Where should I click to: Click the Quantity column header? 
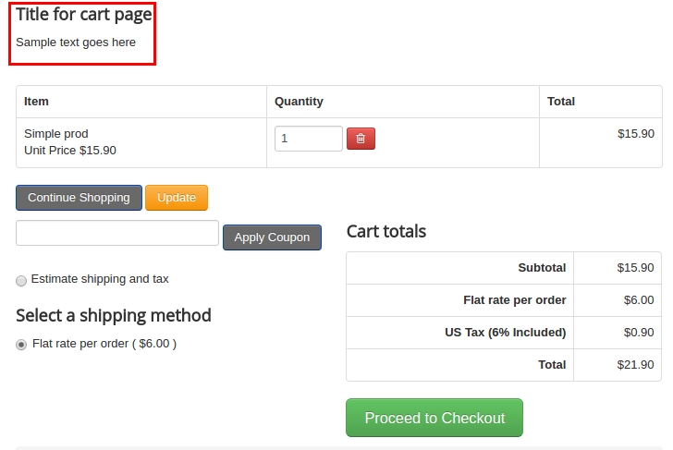pyautogui.click(x=299, y=102)
